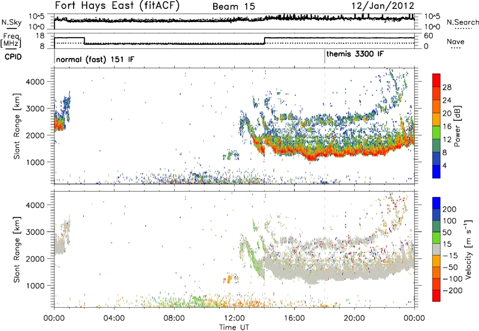
Task: Click the 'Nave' legend label
Action: coord(456,41)
